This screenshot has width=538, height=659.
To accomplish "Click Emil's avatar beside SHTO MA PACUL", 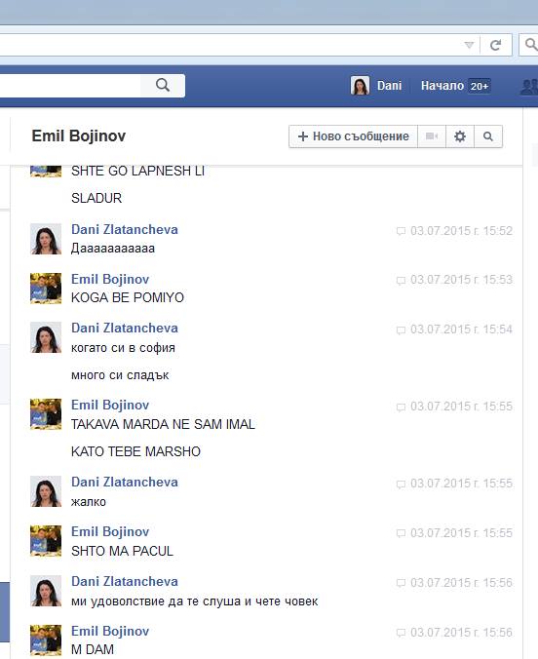I will coord(46,541).
